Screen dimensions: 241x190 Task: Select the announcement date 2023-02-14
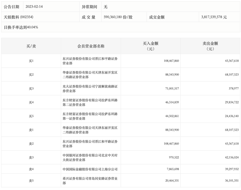tap(34, 7)
